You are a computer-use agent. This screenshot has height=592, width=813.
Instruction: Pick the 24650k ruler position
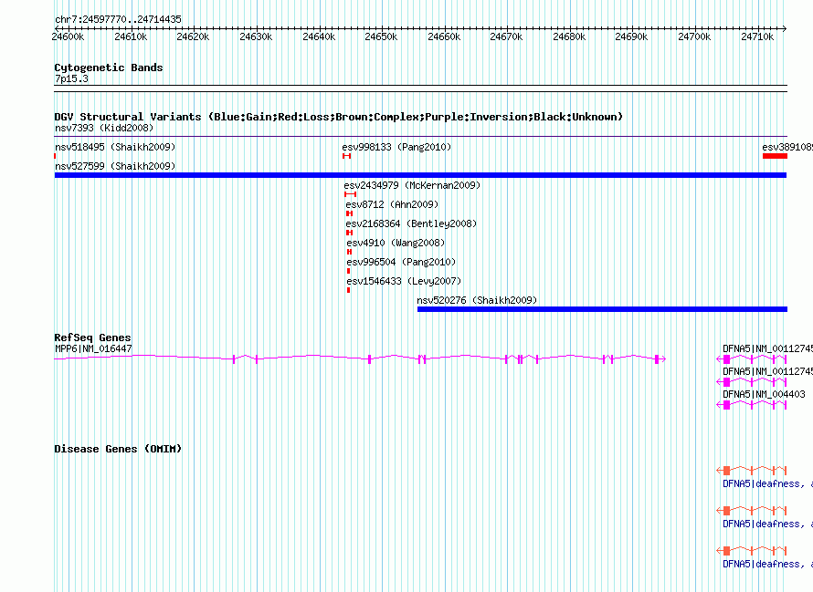[x=381, y=36]
